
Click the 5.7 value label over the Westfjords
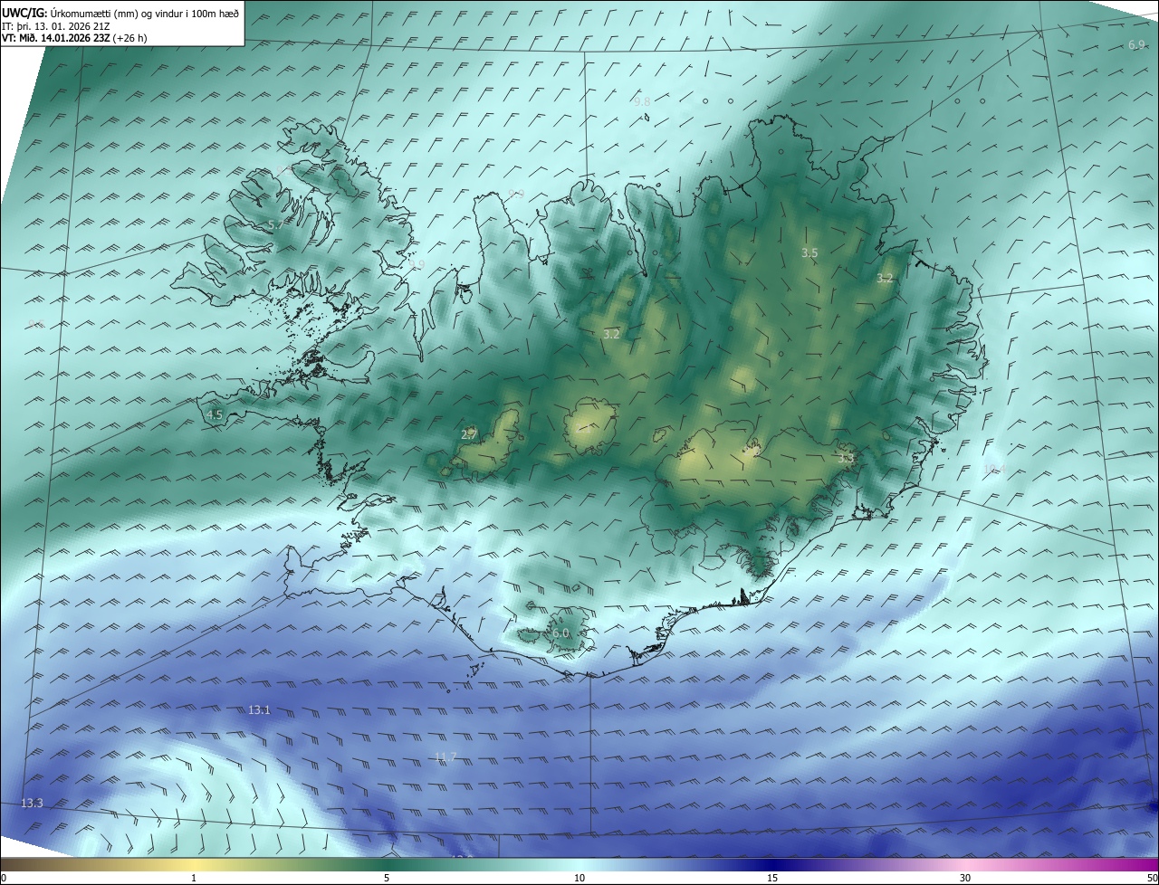(x=275, y=224)
